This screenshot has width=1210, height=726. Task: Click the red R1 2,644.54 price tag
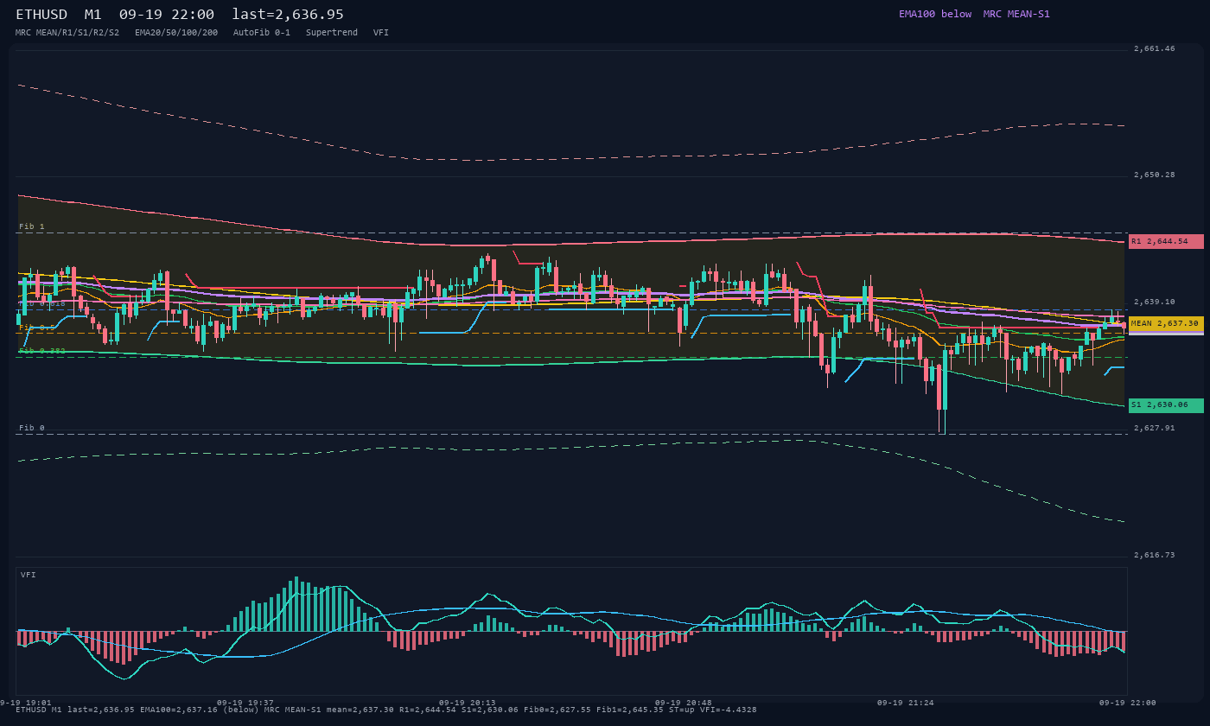click(x=1166, y=242)
